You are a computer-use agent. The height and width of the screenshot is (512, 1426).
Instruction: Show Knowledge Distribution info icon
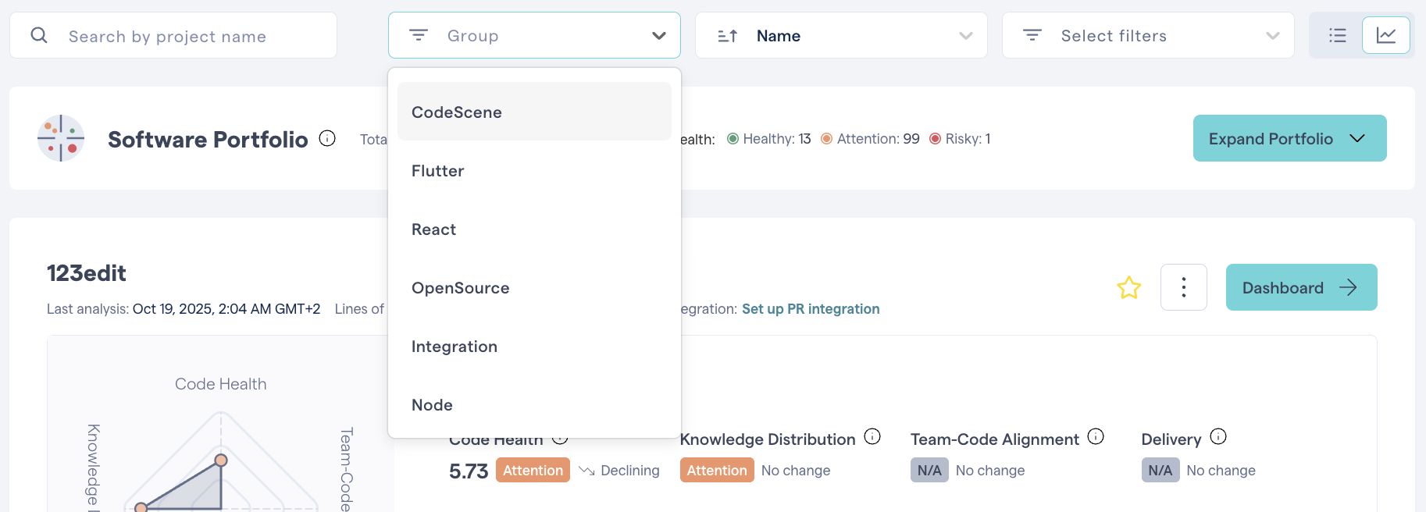[x=872, y=436]
